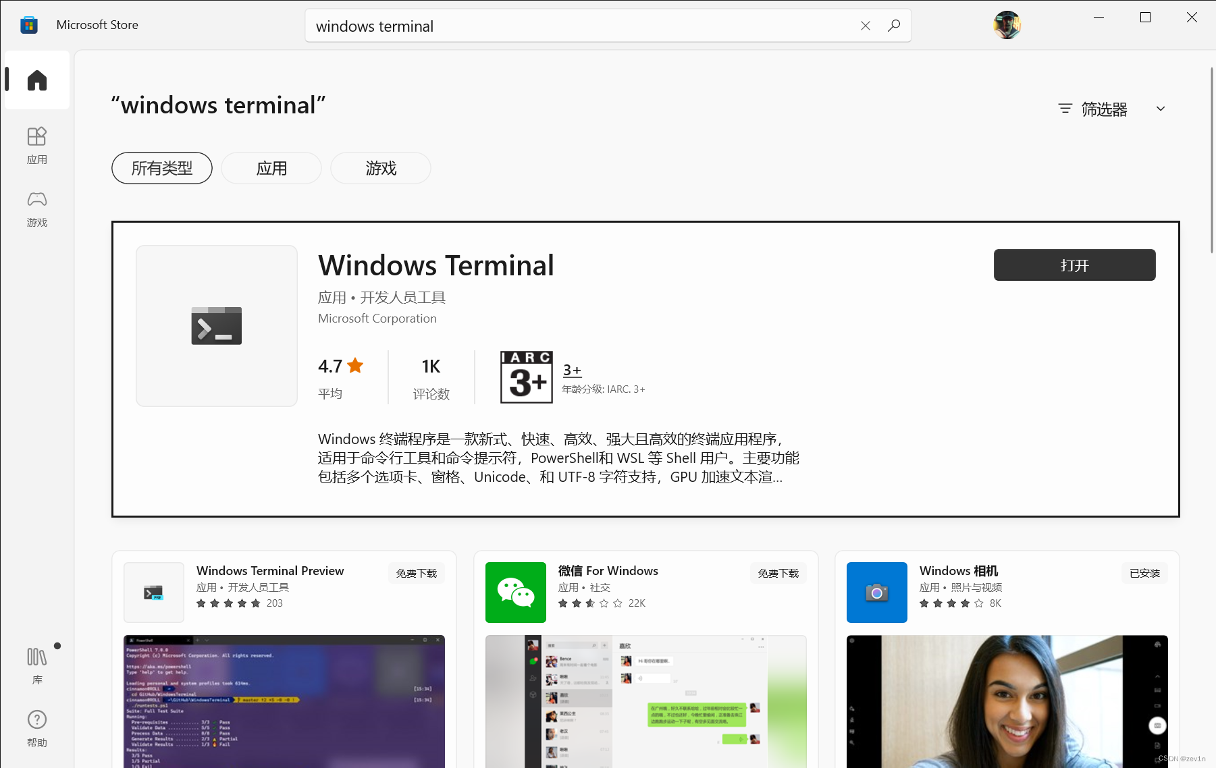Click the Windows 相机 title
This screenshot has width=1216, height=768.
959,571
